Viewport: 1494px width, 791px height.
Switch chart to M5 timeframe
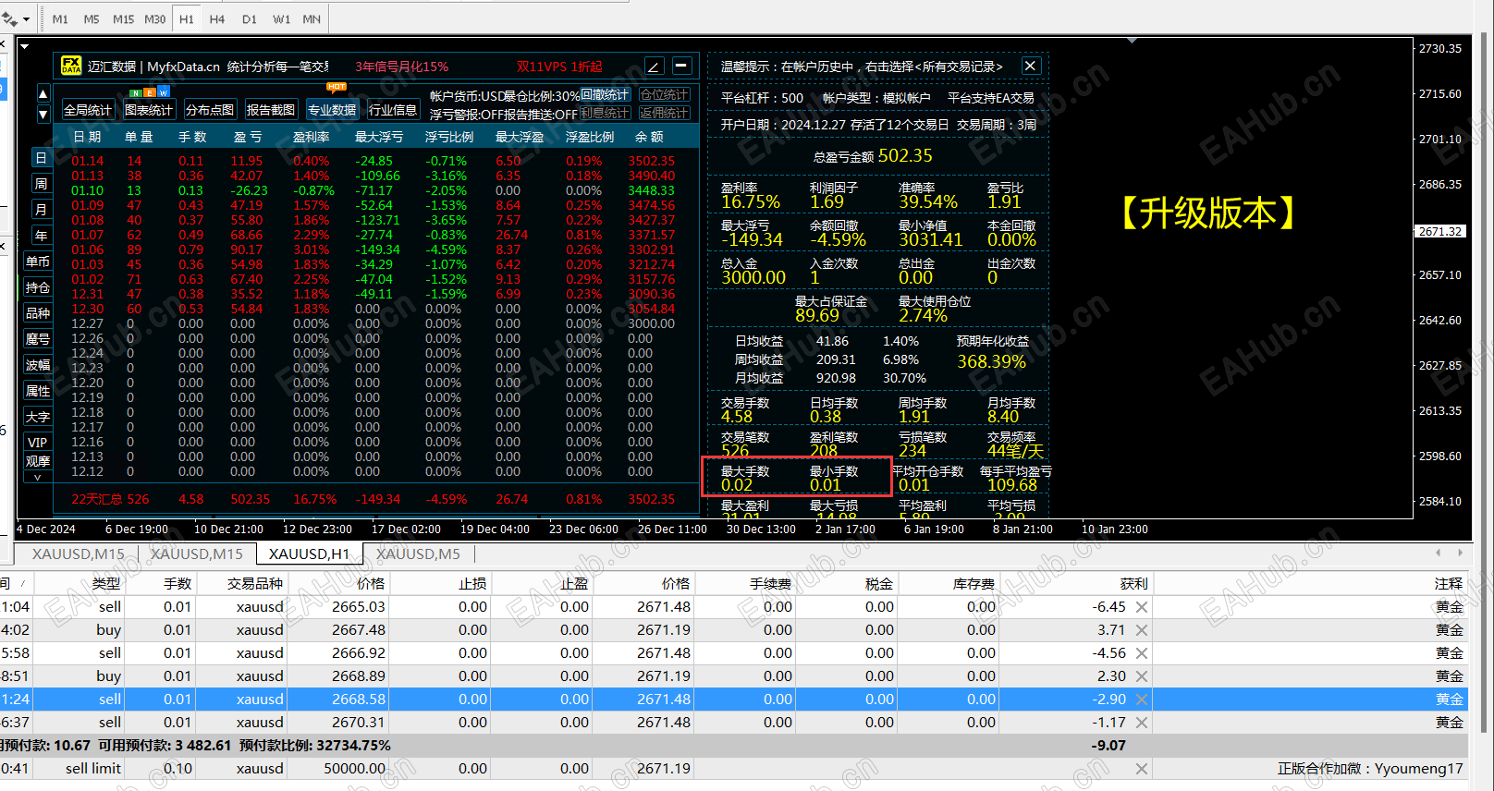pyautogui.click(x=92, y=18)
